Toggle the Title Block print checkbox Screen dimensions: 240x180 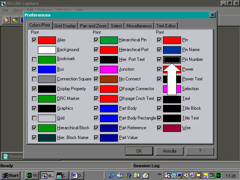pyautogui.click(x=159, y=109)
